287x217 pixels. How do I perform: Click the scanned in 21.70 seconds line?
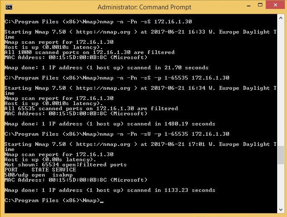pyautogui.click(x=106, y=68)
